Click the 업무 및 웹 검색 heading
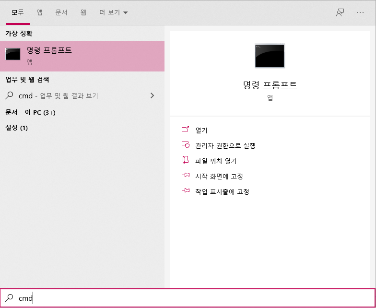 point(27,80)
